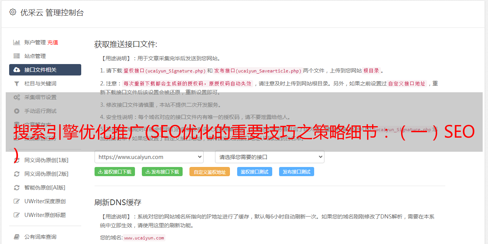Open 采集细节设置 via its gears icon
The image size is (488, 244).
click(16, 97)
